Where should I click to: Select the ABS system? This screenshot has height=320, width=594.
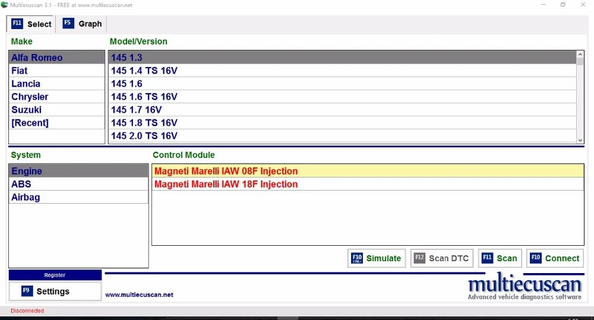(78, 185)
